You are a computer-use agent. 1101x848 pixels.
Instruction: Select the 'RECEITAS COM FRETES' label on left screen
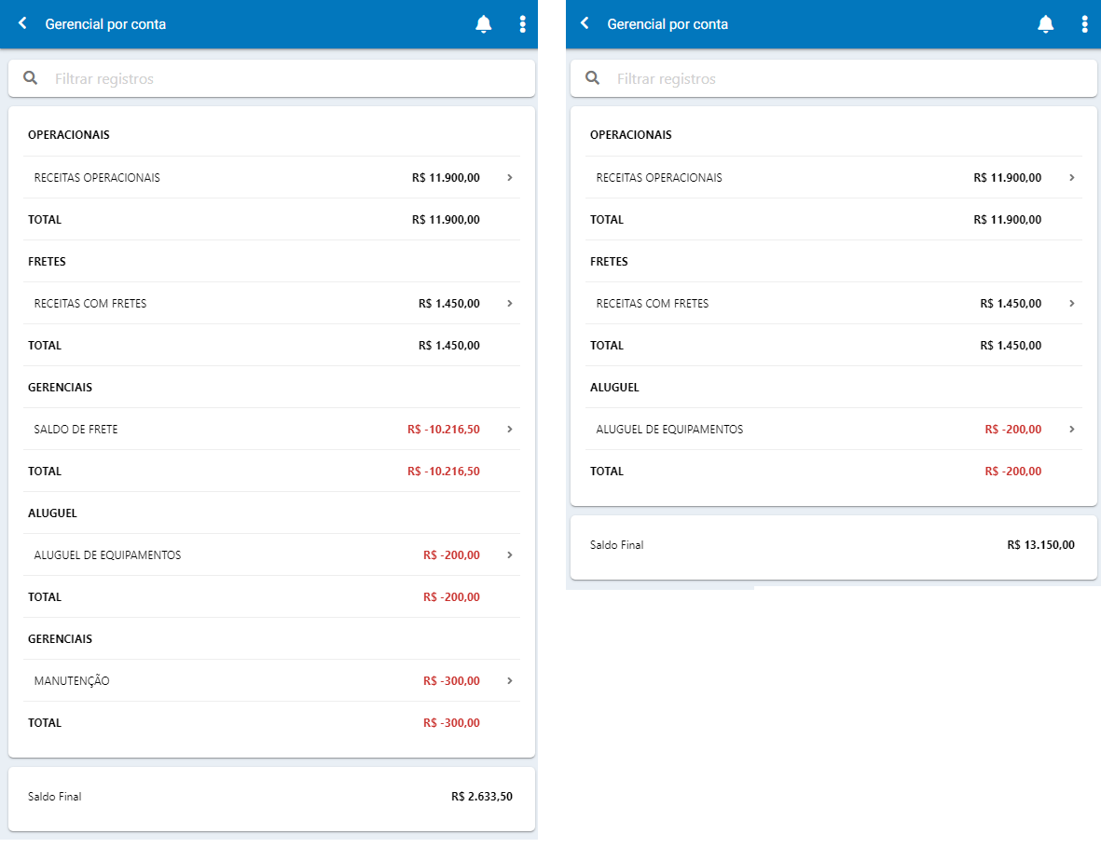[90, 303]
